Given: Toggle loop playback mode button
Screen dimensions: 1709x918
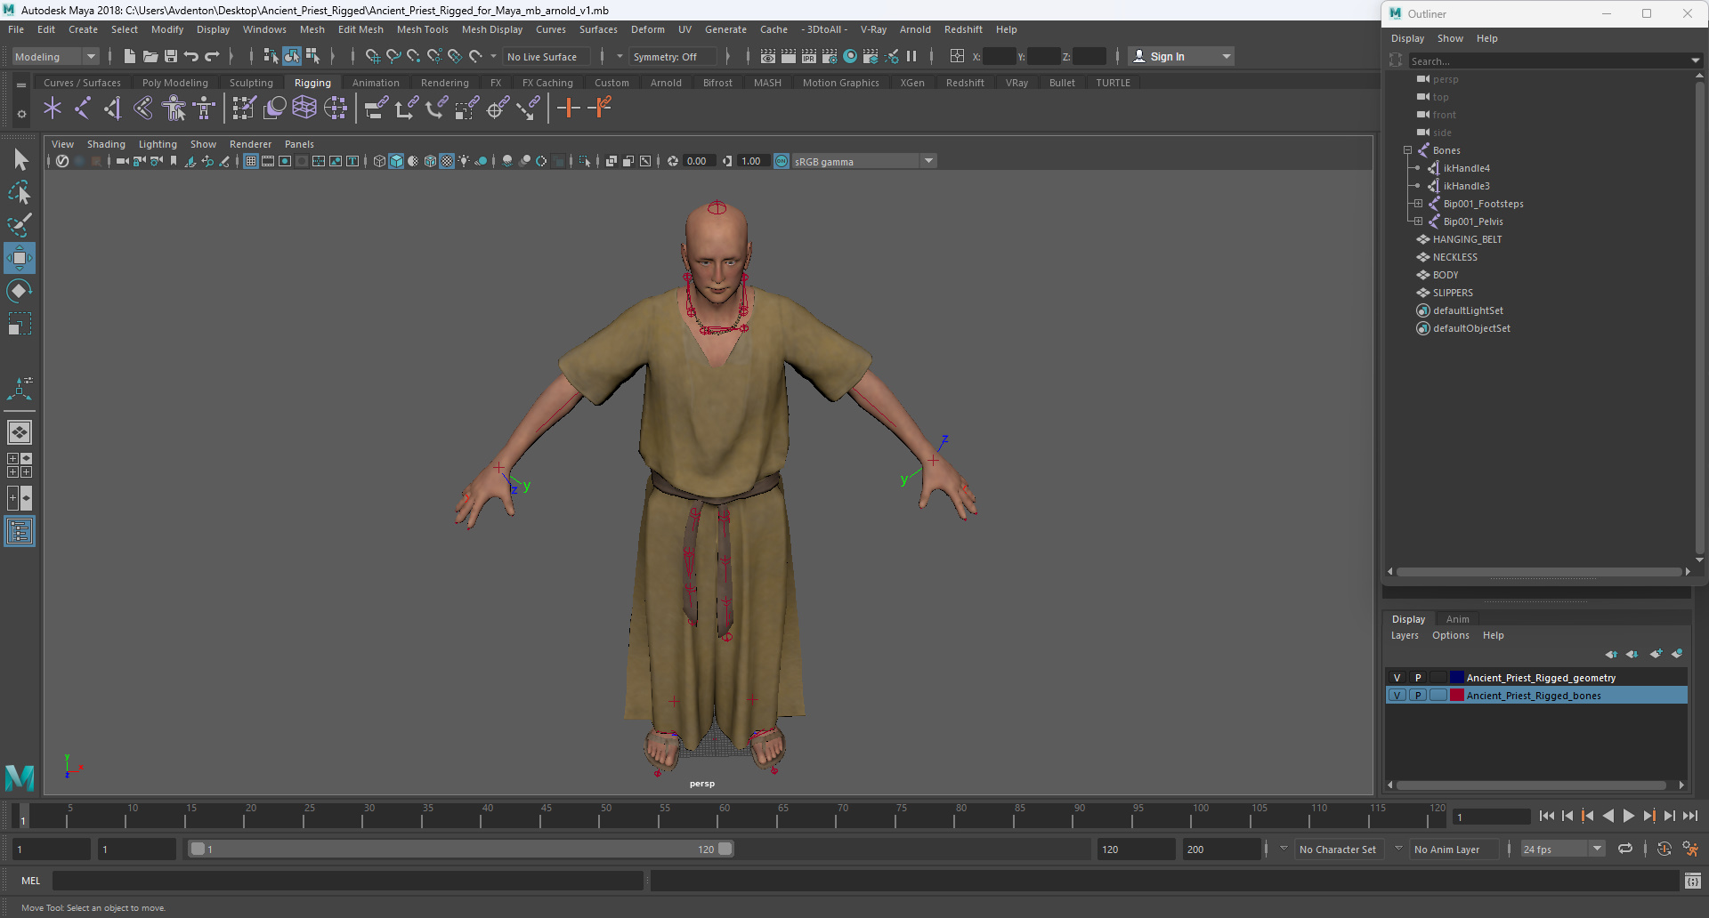Looking at the screenshot, I should (1625, 850).
